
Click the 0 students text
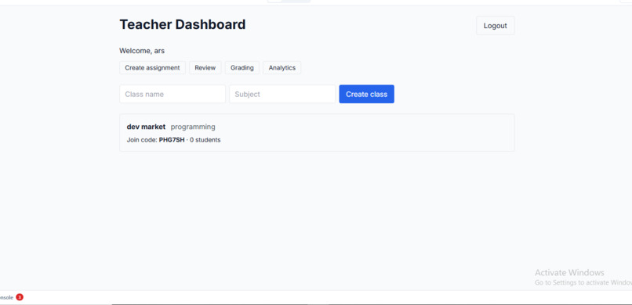(x=205, y=140)
